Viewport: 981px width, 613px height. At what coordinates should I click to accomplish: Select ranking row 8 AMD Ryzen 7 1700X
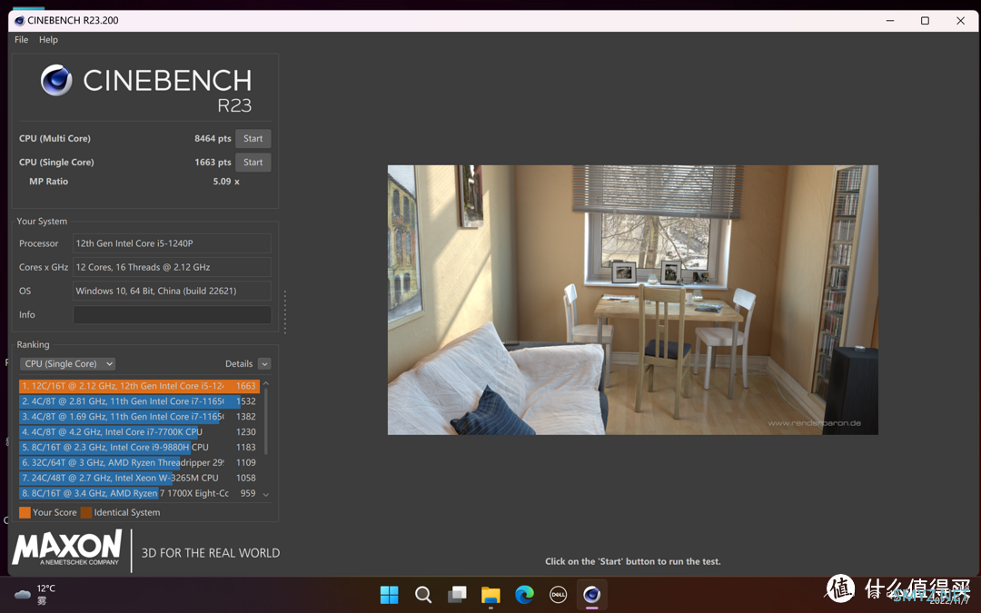(139, 493)
